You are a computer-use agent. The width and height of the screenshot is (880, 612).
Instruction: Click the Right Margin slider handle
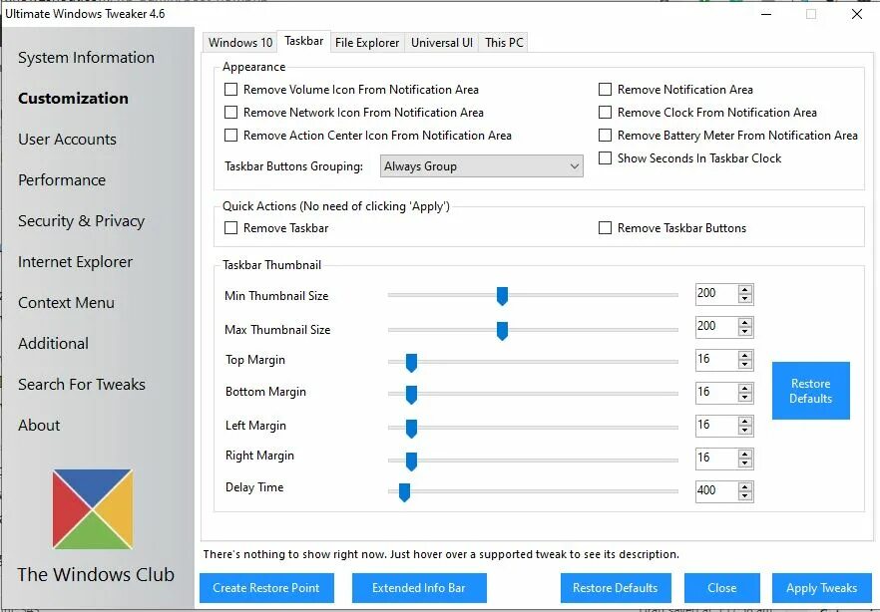point(411,461)
